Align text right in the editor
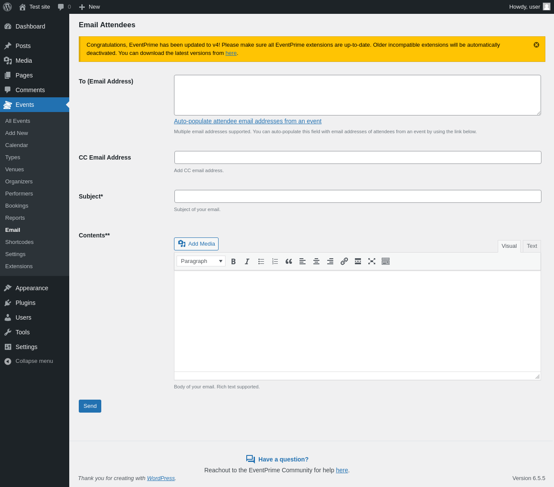554x487 pixels. click(x=330, y=261)
